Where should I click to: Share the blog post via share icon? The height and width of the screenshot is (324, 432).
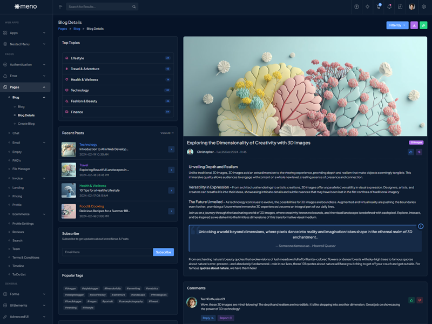coord(419,152)
